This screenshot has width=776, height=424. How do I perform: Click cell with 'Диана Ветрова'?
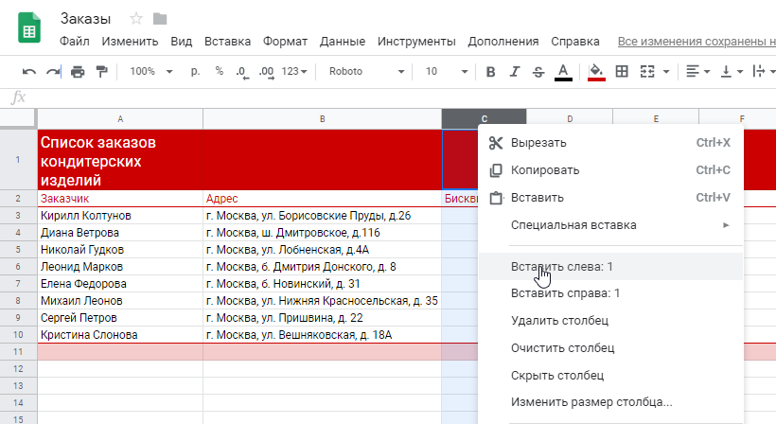[x=80, y=233]
